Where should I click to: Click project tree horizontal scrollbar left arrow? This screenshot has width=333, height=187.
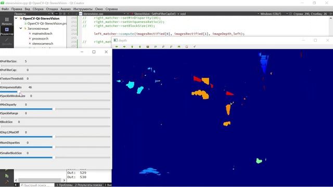16,180
